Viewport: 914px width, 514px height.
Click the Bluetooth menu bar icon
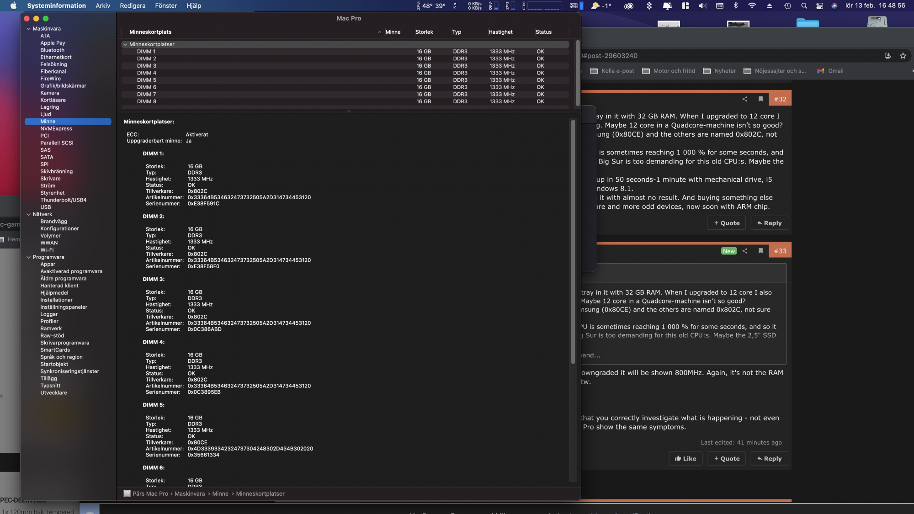point(736,6)
